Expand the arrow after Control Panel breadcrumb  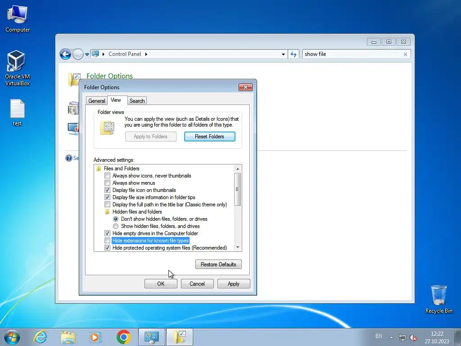(146, 54)
